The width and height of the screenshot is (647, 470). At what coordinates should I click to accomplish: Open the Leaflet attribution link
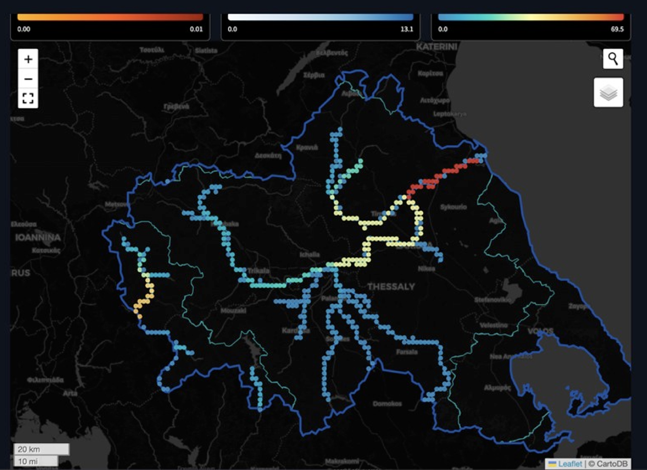(x=568, y=464)
